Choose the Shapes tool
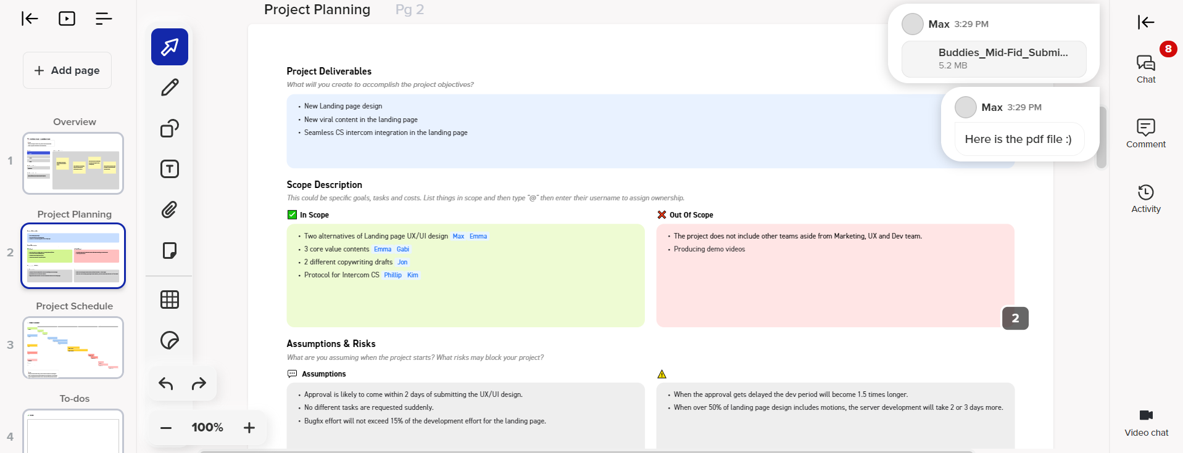This screenshot has height=453, width=1183. click(x=170, y=128)
